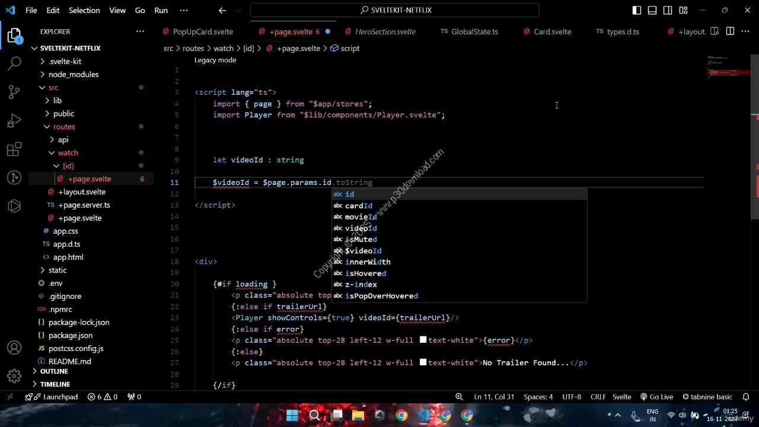The width and height of the screenshot is (759, 427).
Task: Select the cardId autocomplete suggestion
Action: point(459,206)
